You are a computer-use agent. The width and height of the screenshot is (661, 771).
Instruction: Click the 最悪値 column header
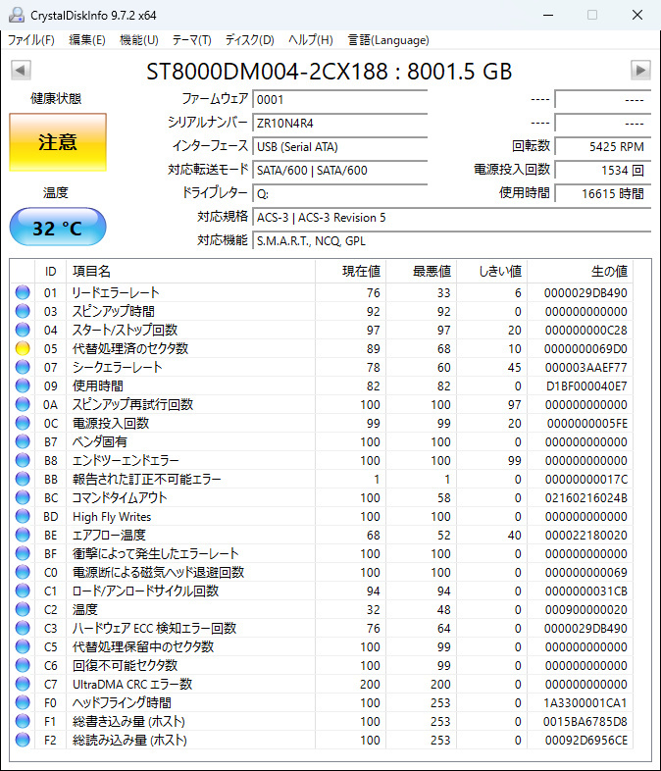(x=422, y=272)
